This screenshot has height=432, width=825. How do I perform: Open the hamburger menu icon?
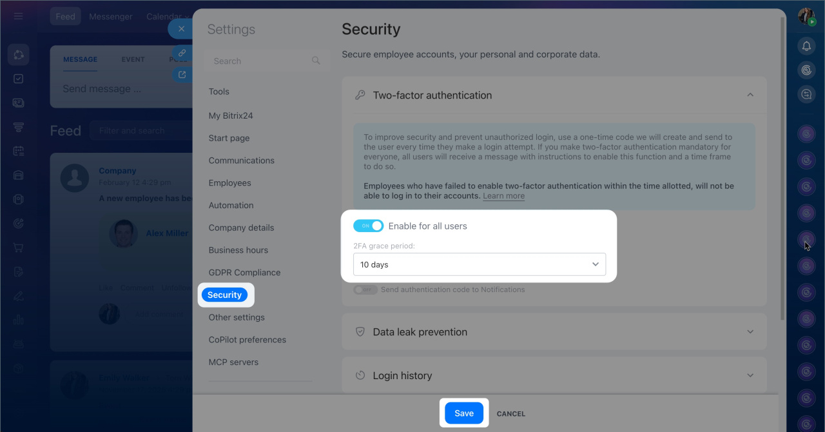coord(18,16)
